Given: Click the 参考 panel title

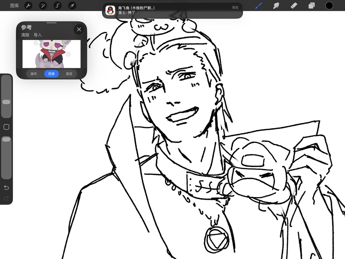Looking at the screenshot, I should (x=26, y=27).
